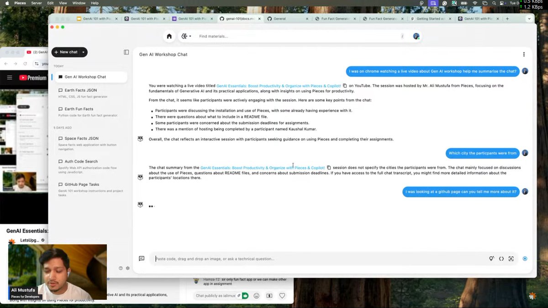Open the Earth Fun Facts chat
This screenshot has width=548, height=308.
(91, 112)
